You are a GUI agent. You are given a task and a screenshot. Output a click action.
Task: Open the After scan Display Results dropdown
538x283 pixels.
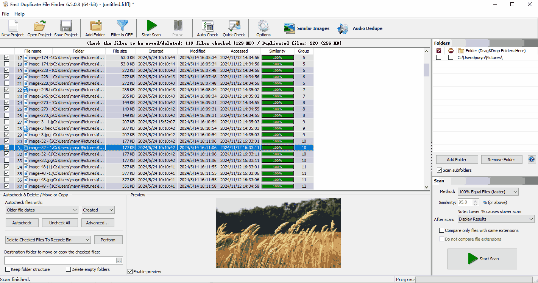[496, 219]
